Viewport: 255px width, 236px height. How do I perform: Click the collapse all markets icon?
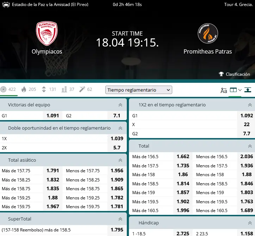click(248, 90)
